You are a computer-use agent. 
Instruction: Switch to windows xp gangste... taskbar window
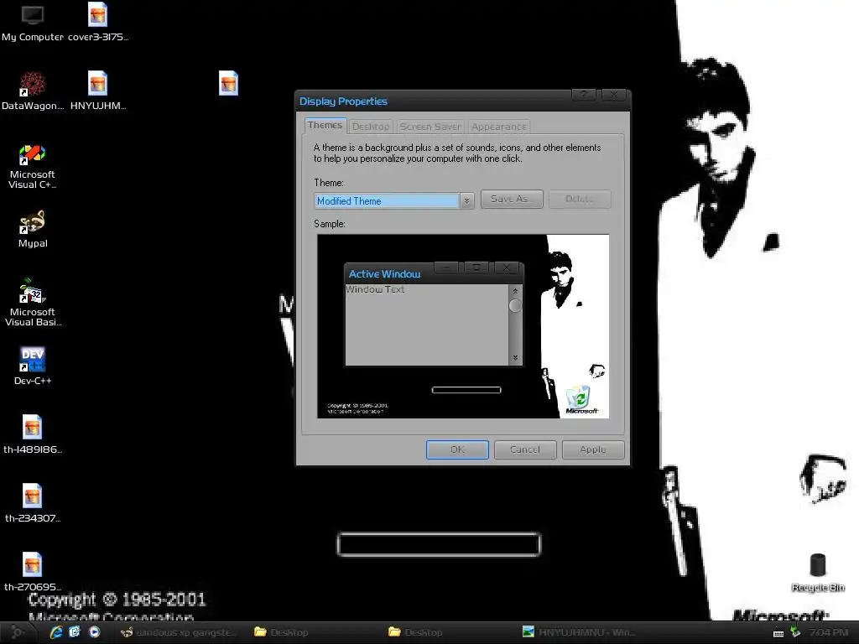(x=180, y=632)
